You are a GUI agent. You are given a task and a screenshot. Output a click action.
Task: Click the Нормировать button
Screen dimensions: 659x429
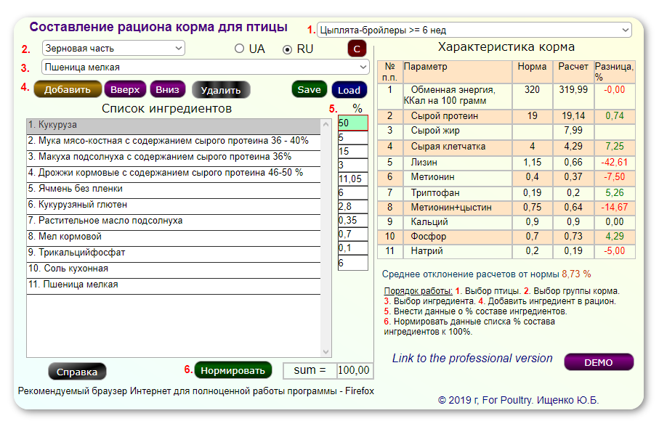coord(233,370)
